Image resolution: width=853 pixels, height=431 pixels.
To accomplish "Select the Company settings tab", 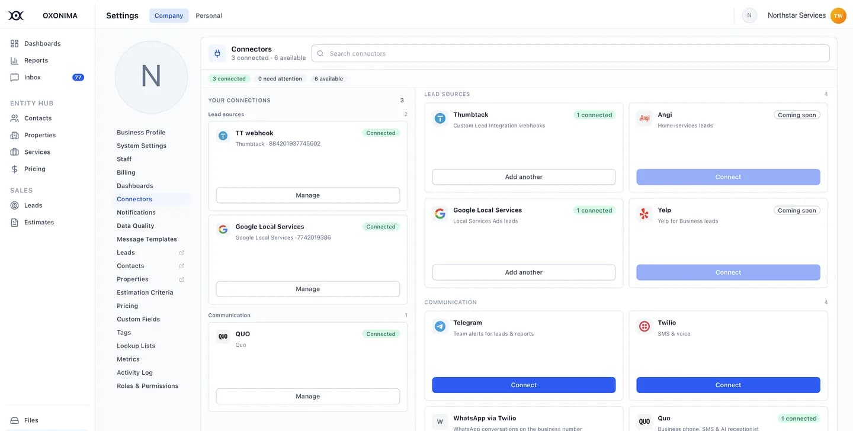I will coord(169,15).
